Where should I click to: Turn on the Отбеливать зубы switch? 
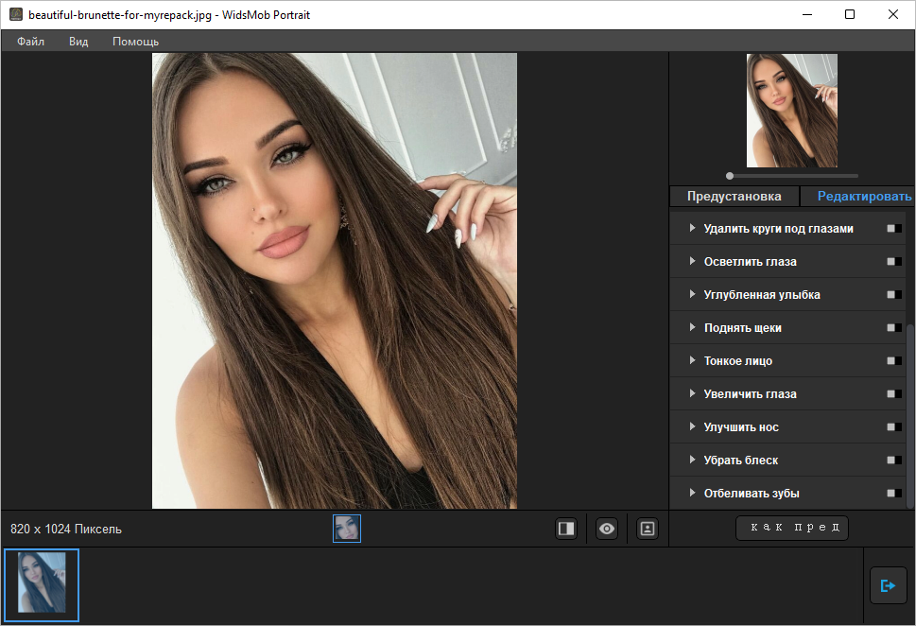(x=893, y=494)
